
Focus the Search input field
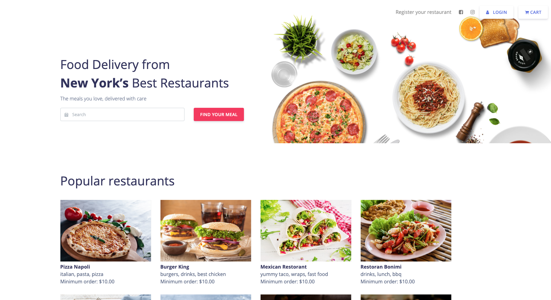[x=122, y=115]
